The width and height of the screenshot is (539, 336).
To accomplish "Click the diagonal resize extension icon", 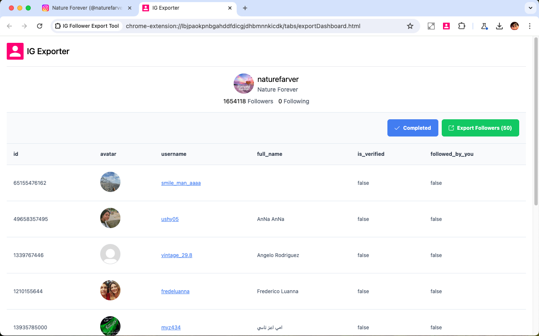I will point(431,26).
